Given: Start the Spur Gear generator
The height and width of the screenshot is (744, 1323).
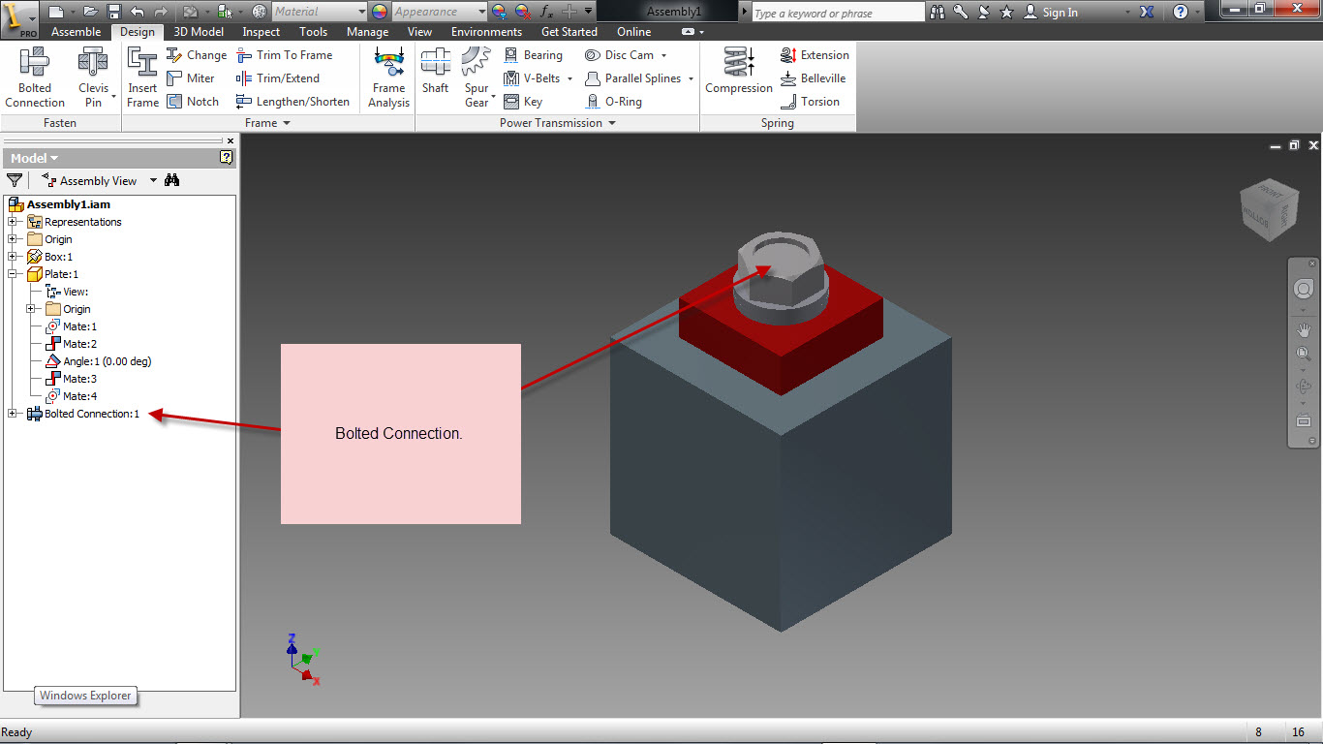Looking at the screenshot, I should coord(477,77).
